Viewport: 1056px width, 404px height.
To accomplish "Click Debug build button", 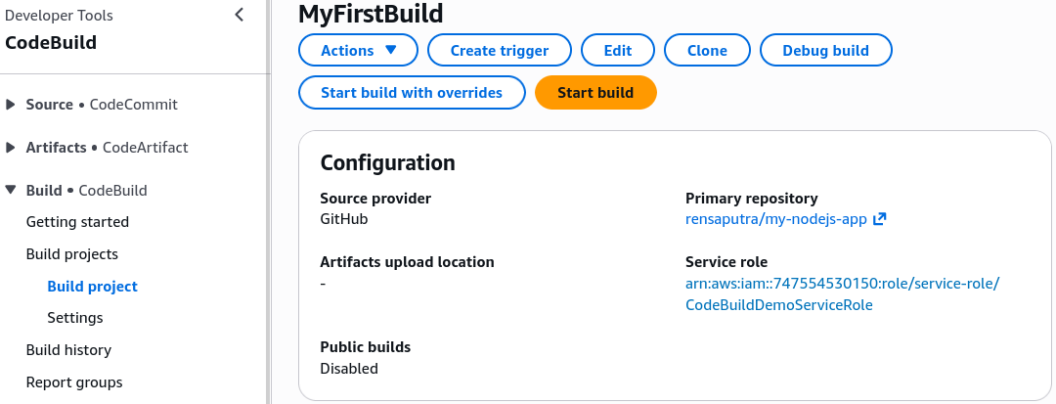I will [x=825, y=51].
